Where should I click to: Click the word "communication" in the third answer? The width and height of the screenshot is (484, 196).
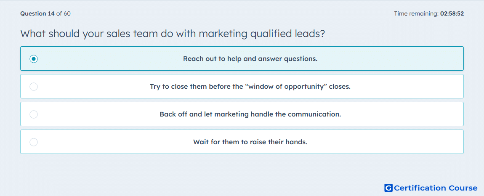pyautogui.click(x=314, y=114)
